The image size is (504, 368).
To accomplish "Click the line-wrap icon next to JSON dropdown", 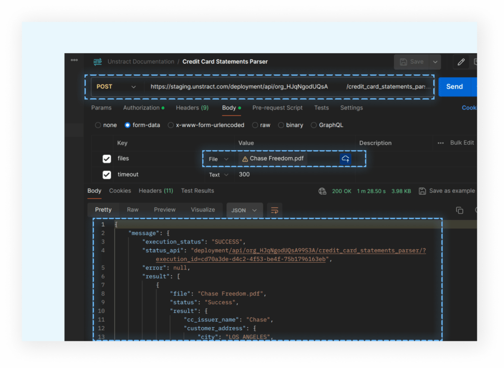I will tap(274, 210).
